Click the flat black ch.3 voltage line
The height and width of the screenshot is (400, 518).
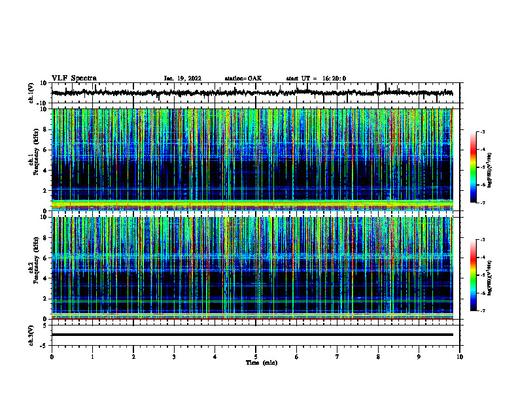pyautogui.click(x=252, y=335)
